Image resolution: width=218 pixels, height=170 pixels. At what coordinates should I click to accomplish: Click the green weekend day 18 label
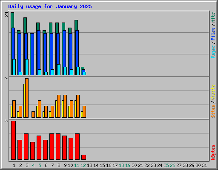pyautogui.click(x=121, y=165)
